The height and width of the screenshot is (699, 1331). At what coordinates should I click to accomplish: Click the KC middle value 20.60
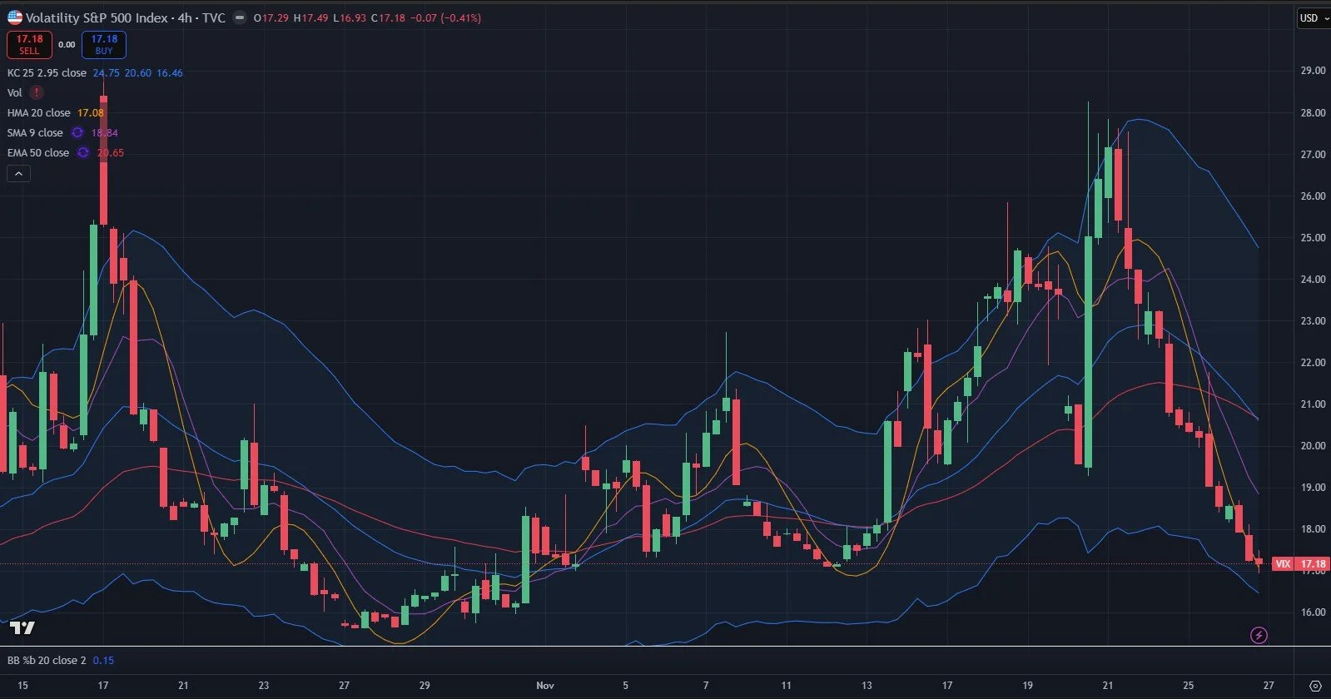[x=138, y=72]
